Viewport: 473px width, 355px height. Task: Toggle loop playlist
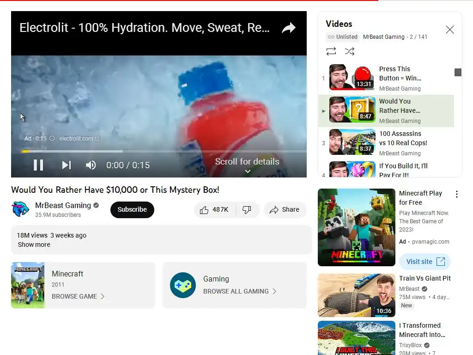click(x=331, y=51)
